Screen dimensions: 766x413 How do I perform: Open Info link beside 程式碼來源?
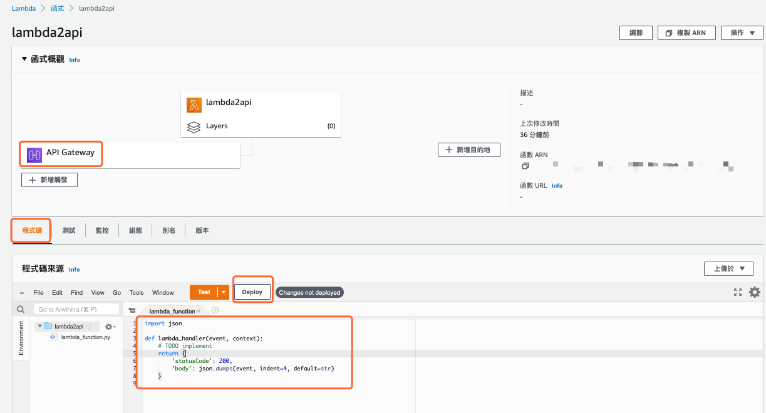tap(75, 270)
